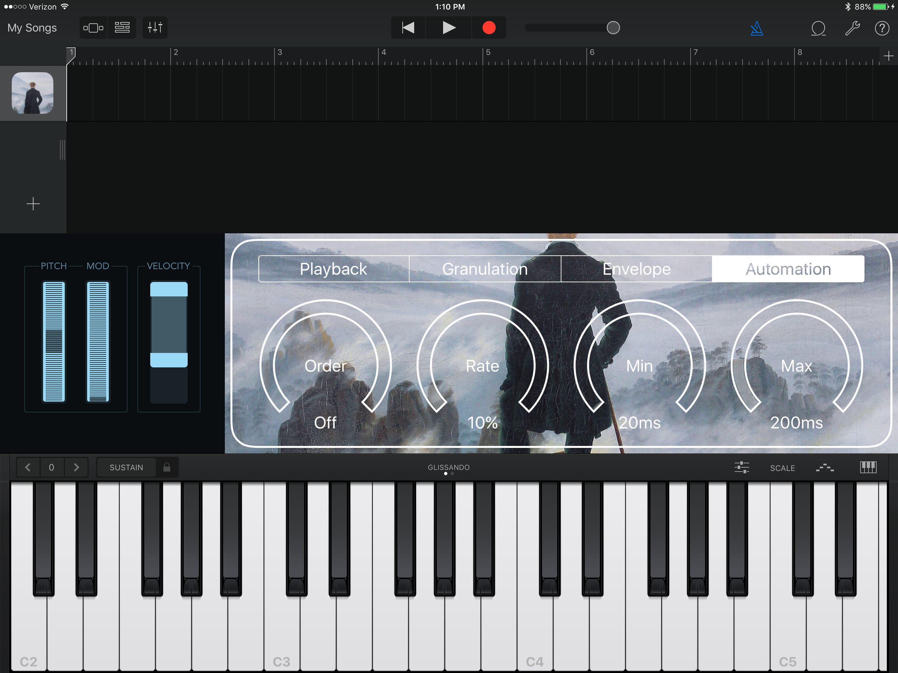Open the help question mark icon
Image resolution: width=898 pixels, height=673 pixels.
(882, 28)
